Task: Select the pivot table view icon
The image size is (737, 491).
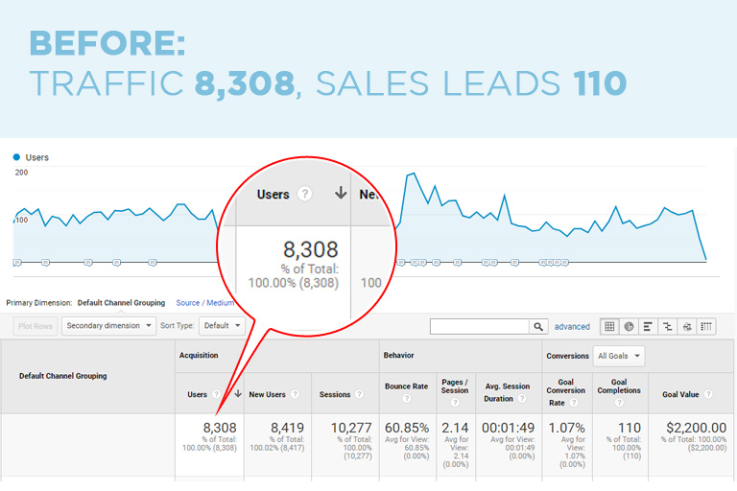Action: click(x=706, y=326)
